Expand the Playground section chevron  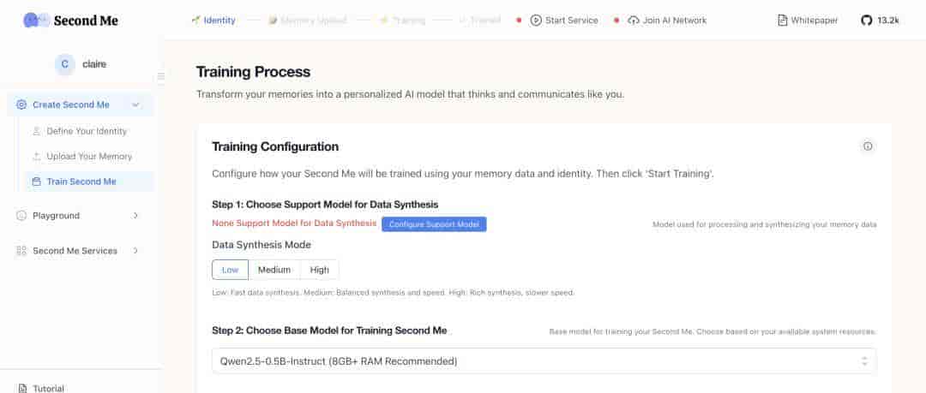[135, 216]
